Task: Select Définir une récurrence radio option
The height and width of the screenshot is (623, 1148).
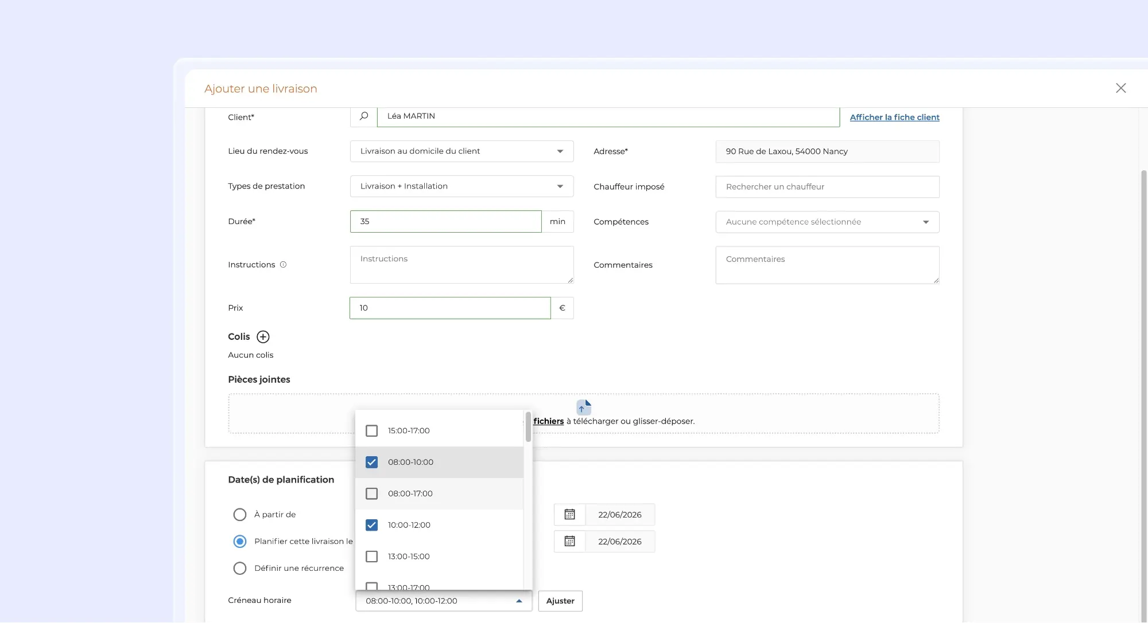Action: (240, 569)
